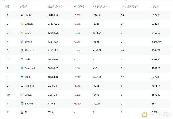Click Bitstamp balance 111,512.2

(53, 50)
